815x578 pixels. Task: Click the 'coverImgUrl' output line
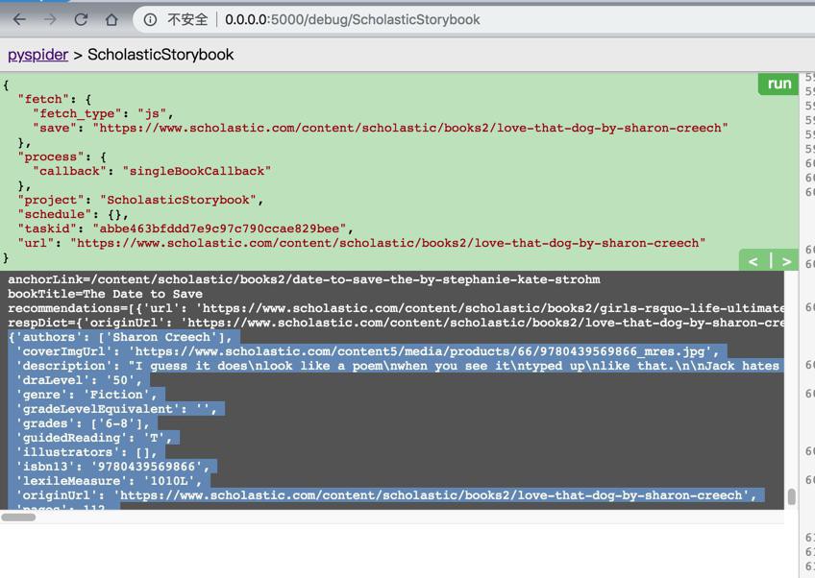367,351
